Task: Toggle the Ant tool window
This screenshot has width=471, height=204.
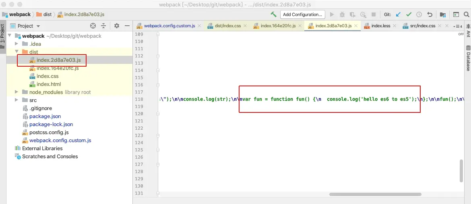Action: 468,31
